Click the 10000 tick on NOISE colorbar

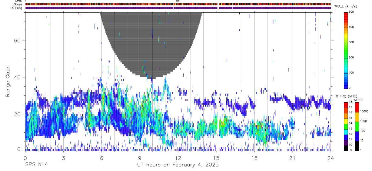click(x=364, y=111)
